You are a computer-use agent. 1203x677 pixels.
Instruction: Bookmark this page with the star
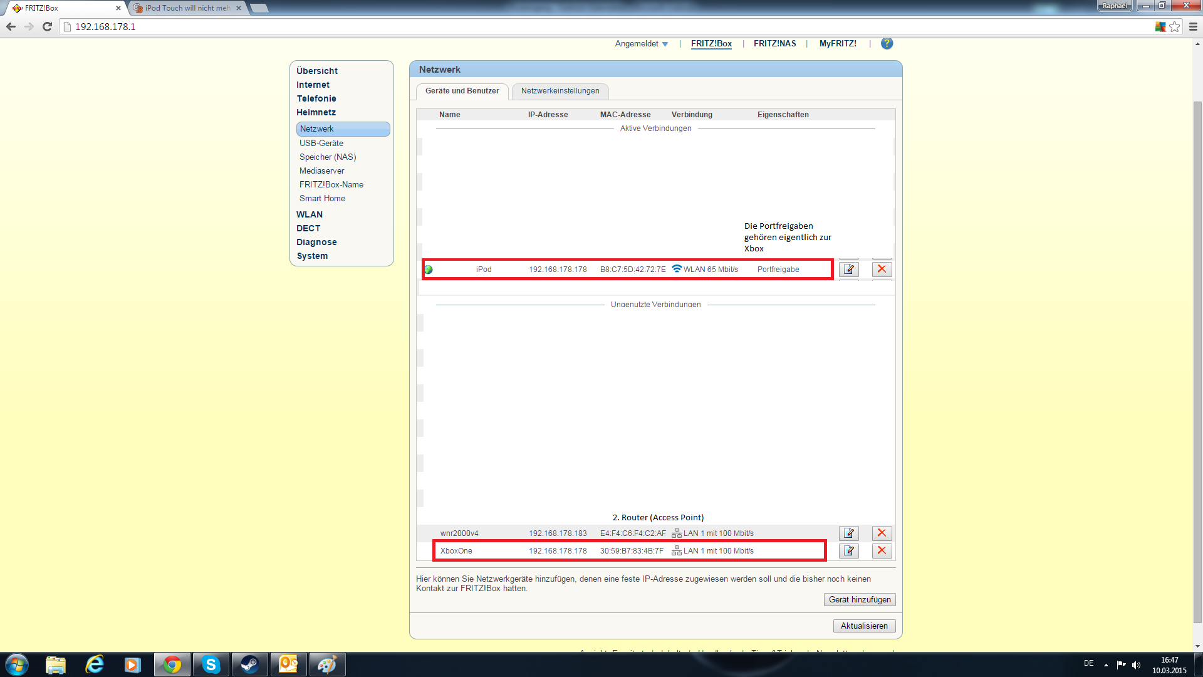click(x=1175, y=26)
